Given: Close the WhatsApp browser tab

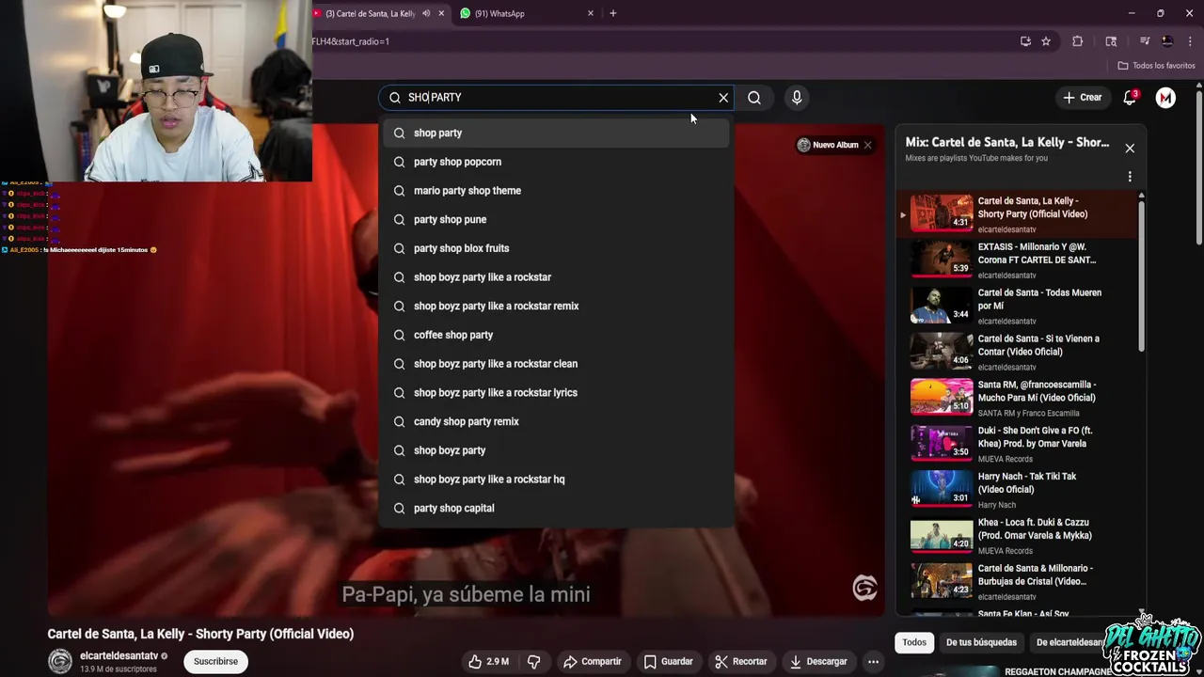Looking at the screenshot, I should (x=591, y=13).
